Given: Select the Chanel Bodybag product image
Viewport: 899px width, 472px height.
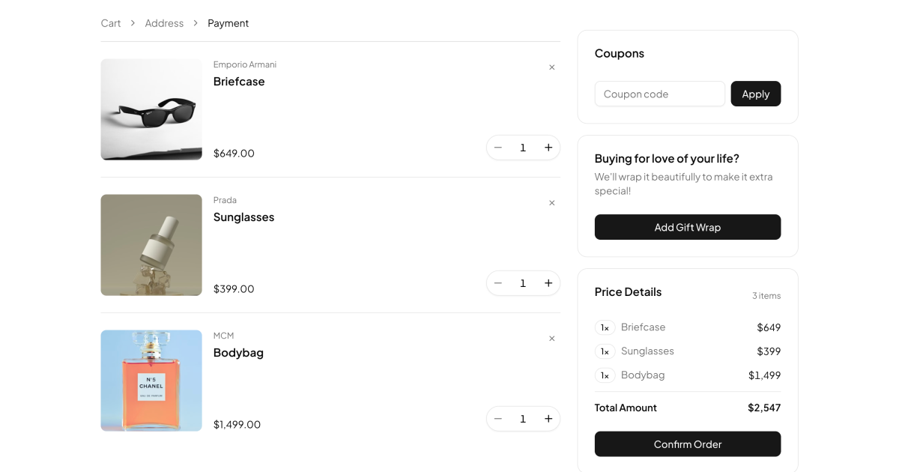Looking at the screenshot, I should coord(151,381).
